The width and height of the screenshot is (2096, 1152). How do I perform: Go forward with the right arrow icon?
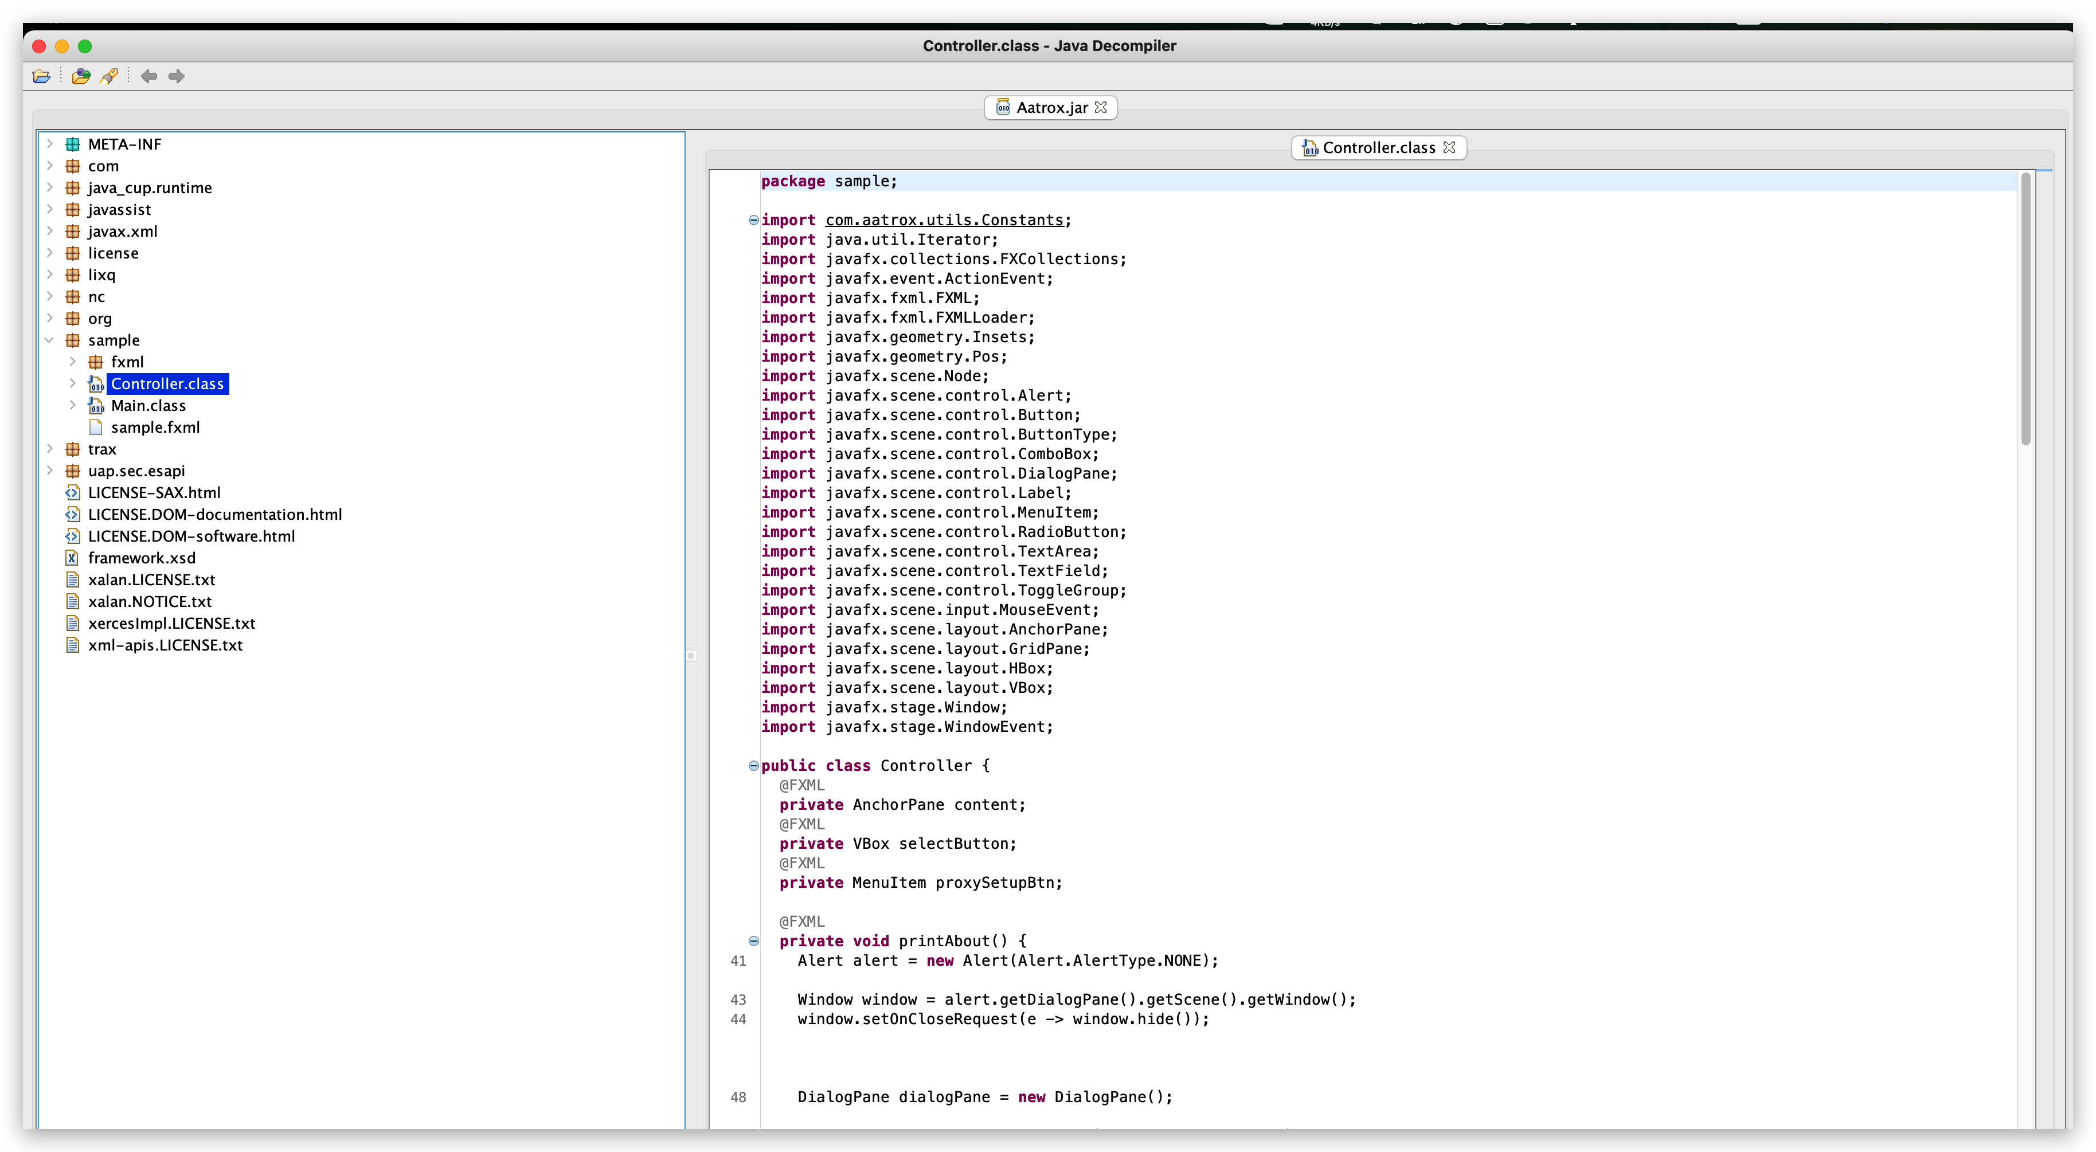[x=177, y=76]
